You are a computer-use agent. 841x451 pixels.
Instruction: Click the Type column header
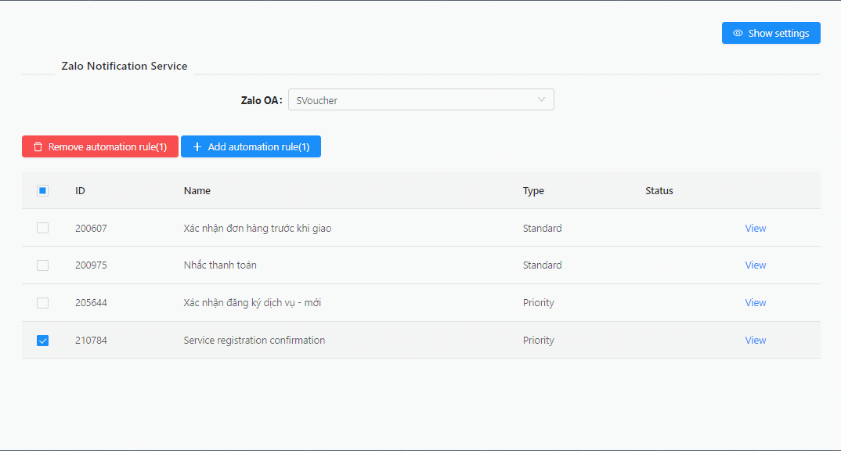pyautogui.click(x=533, y=191)
